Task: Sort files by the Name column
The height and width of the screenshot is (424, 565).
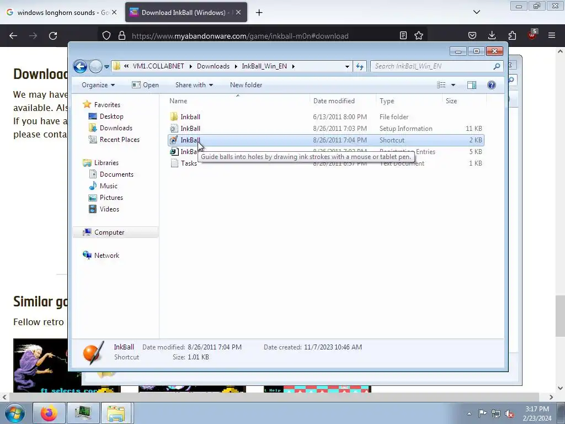Action: pos(238,101)
